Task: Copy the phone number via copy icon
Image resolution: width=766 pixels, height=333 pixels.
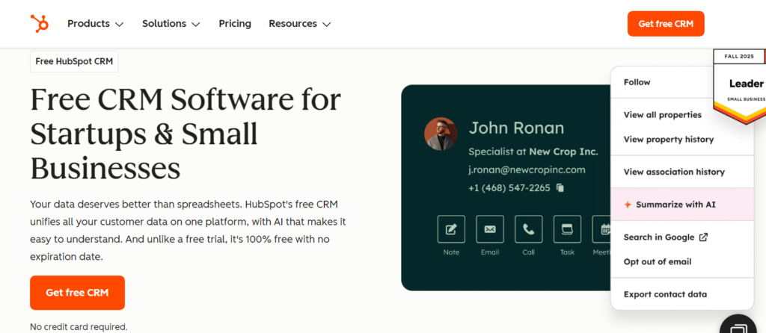Action: (x=560, y=187)
